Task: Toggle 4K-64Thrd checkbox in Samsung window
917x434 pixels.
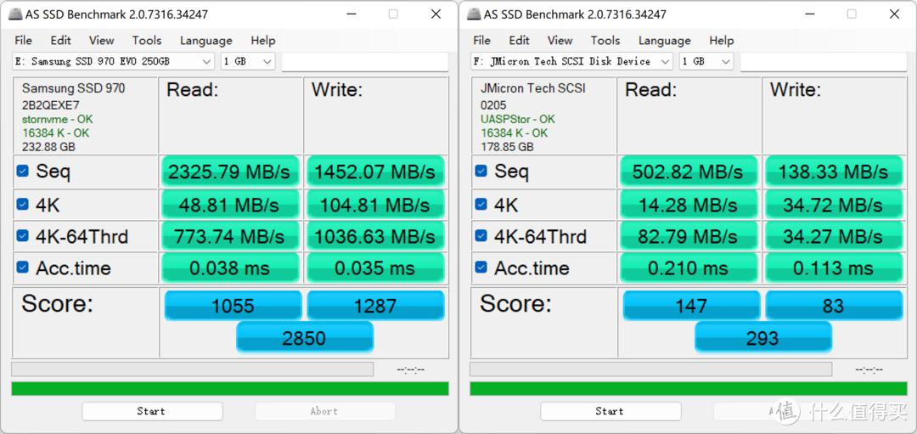Action: 22,236
